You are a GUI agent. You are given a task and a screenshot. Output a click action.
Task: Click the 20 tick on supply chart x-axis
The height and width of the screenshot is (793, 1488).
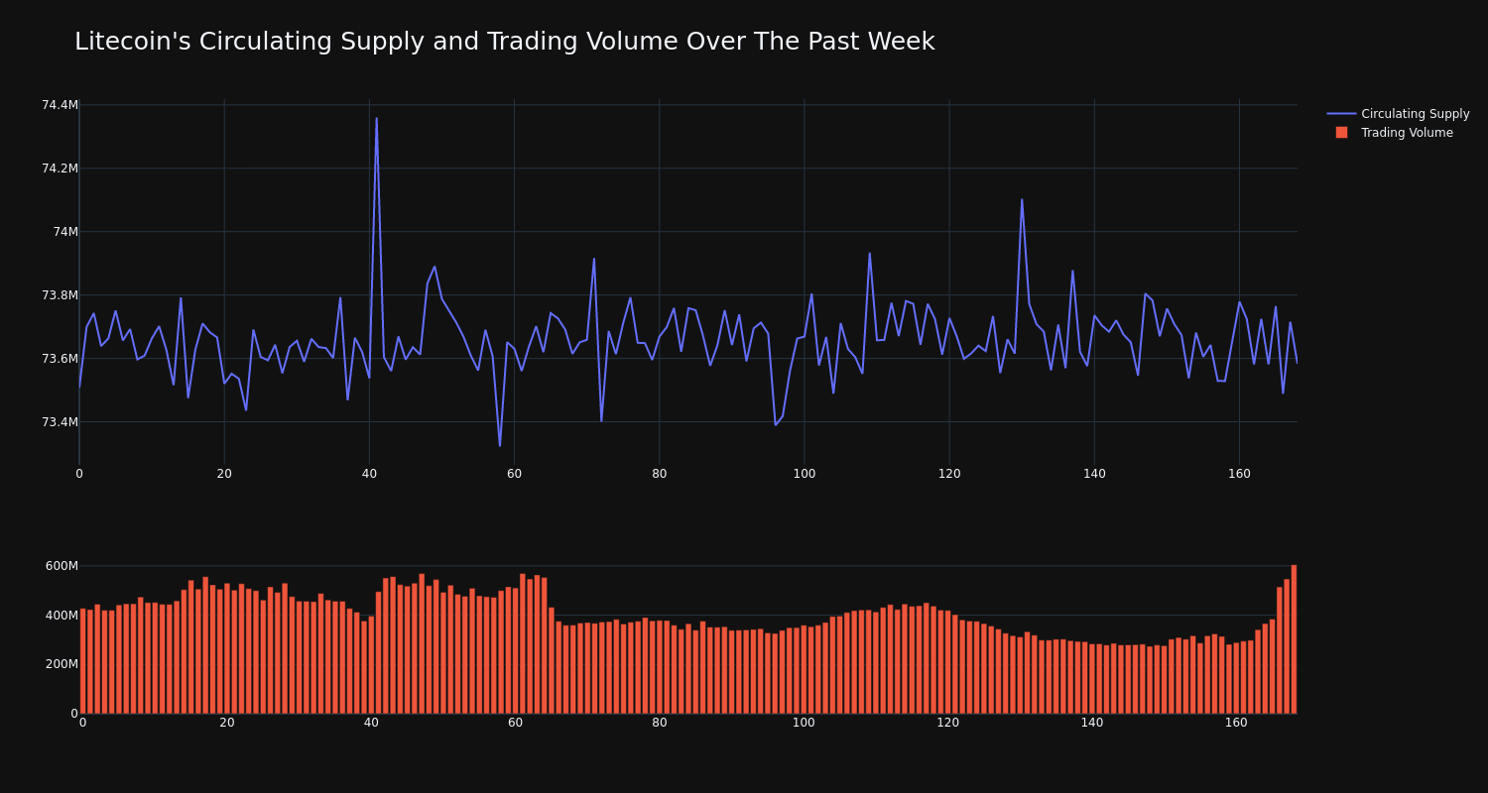click(224, 474)
